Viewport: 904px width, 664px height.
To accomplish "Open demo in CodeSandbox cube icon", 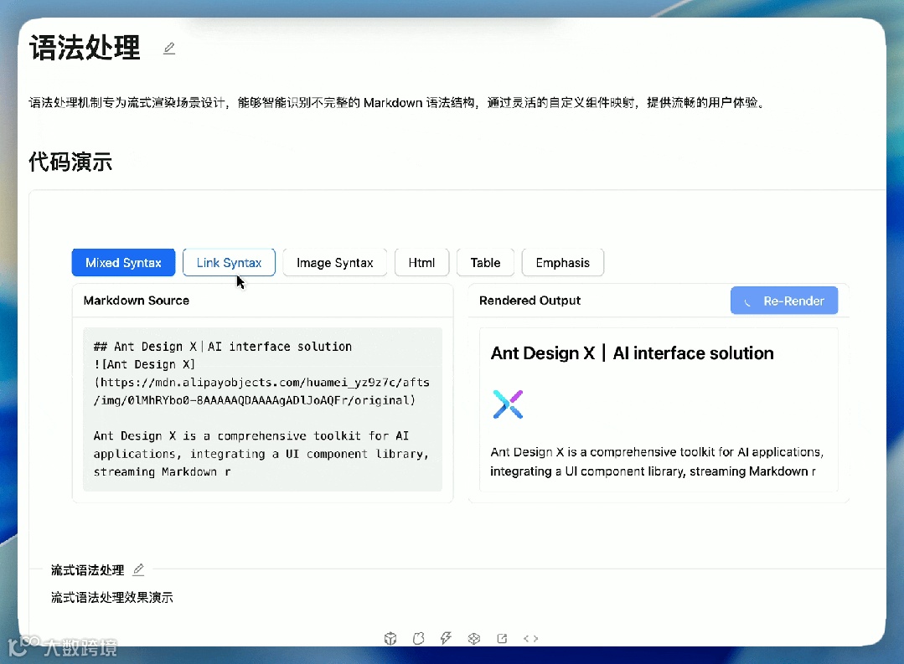I will point(390,638).
